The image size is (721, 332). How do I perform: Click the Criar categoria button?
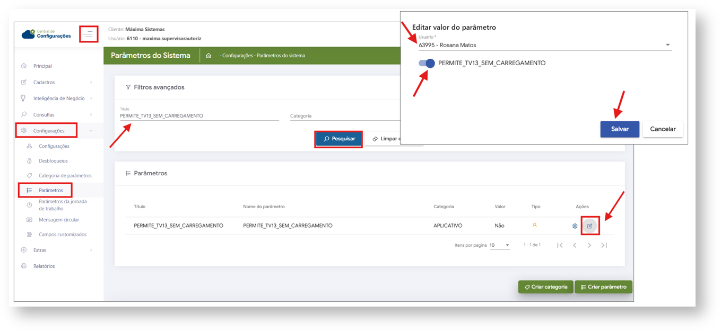pos(546,287)
